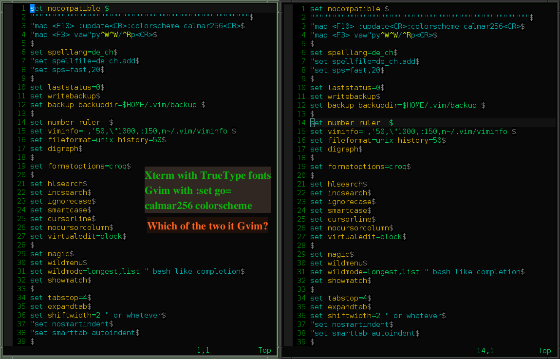Click 'set showmatch' in the left window
This screenshot has height=359, width=560.
tap(59, 280)
